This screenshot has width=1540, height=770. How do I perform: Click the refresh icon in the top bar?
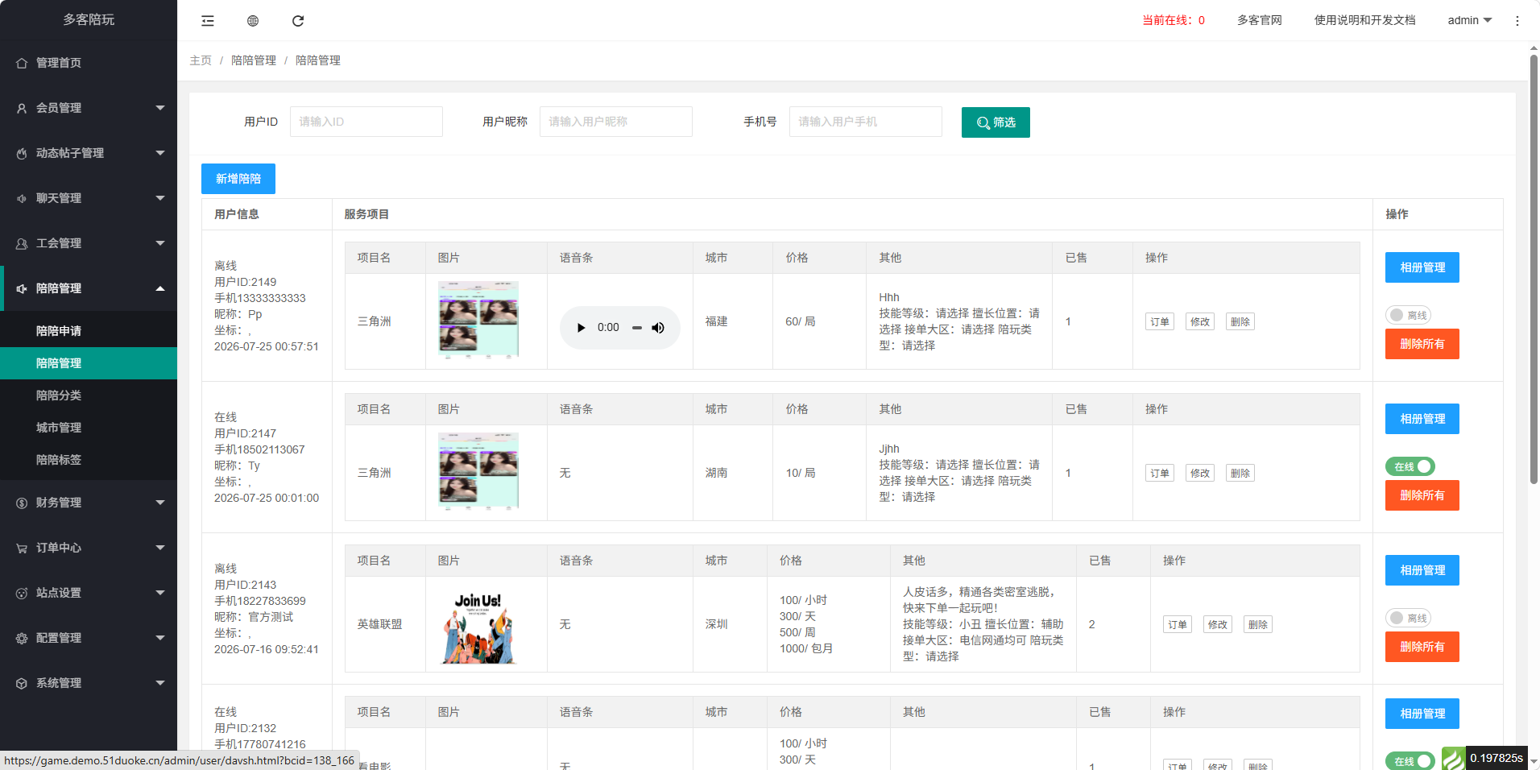click(x=298, y=21)
